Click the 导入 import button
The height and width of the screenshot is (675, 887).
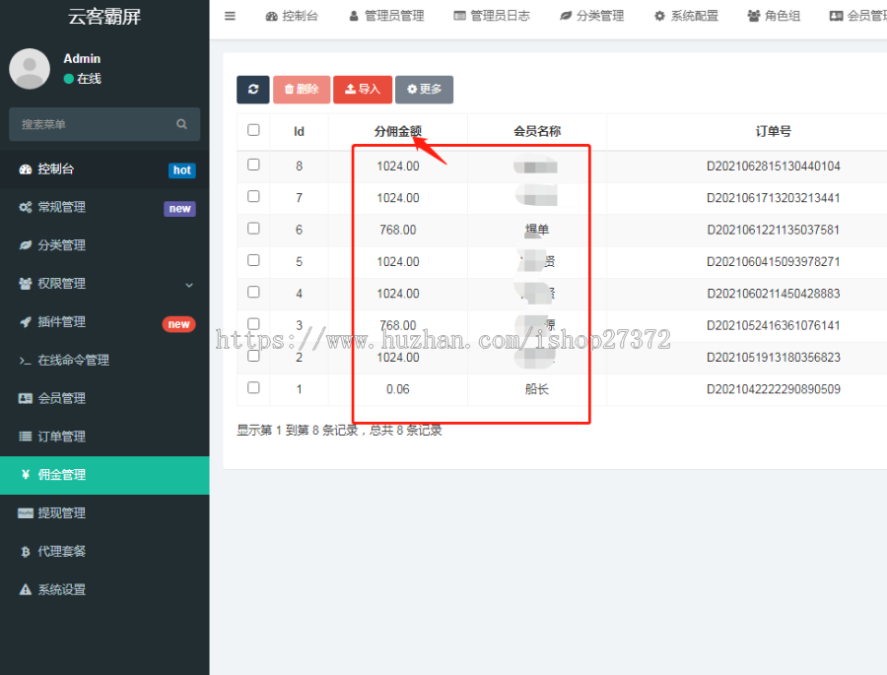(363, 90)
